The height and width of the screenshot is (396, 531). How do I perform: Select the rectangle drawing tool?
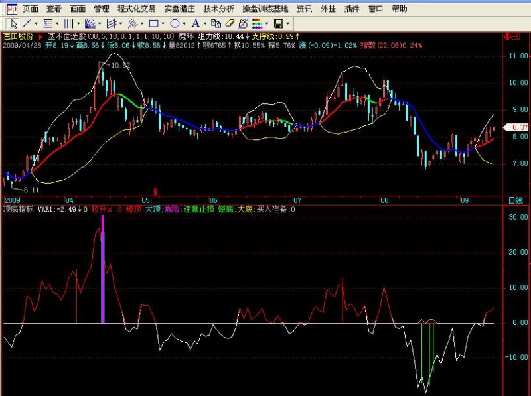(x=154, y=23)
